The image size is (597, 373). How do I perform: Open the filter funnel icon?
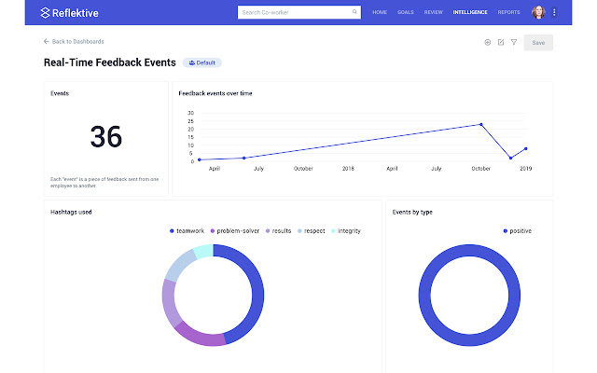tap(513, 42)
